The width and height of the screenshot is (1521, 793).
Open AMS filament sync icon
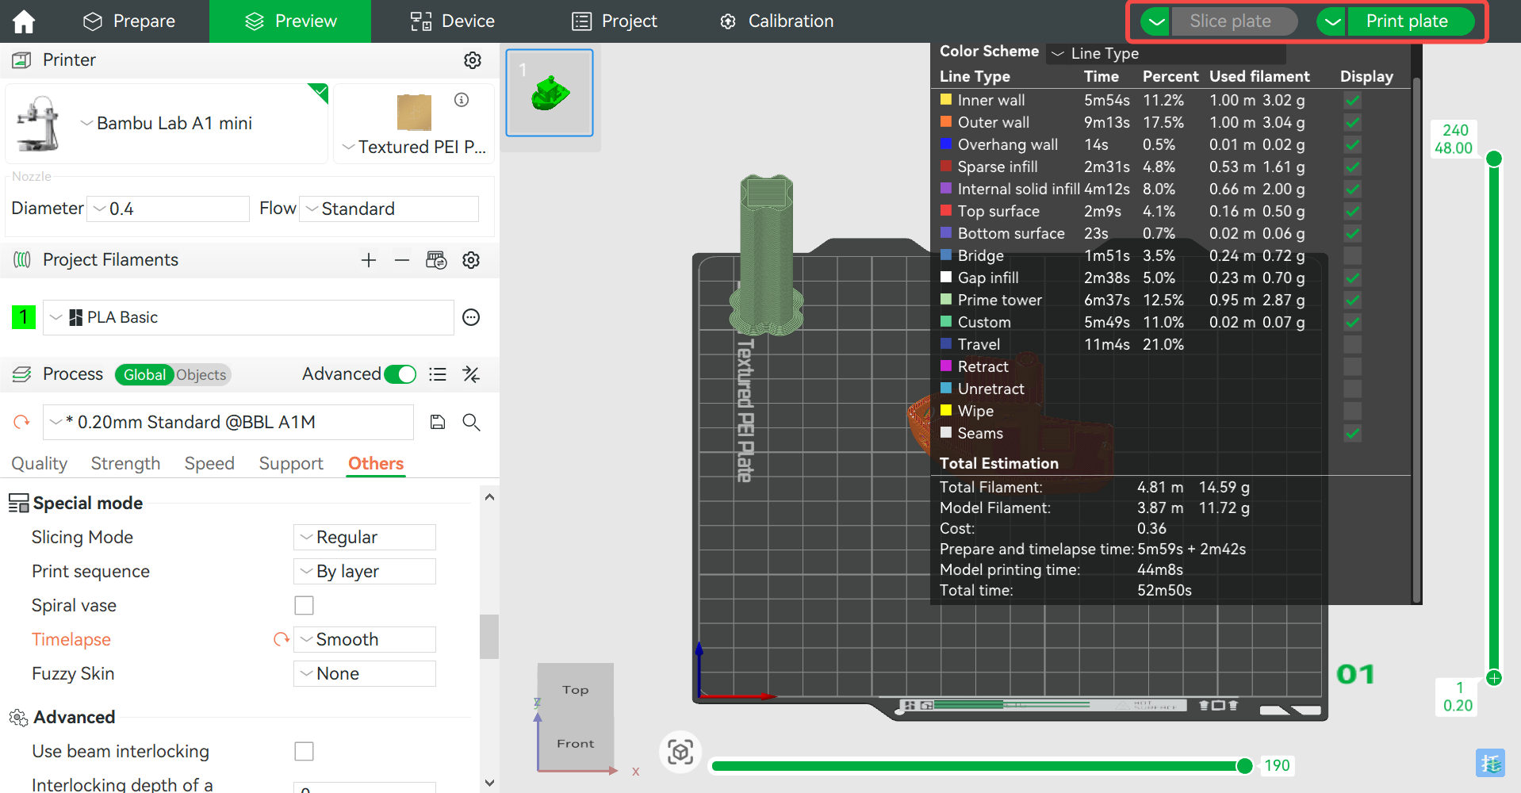(436, 260)
